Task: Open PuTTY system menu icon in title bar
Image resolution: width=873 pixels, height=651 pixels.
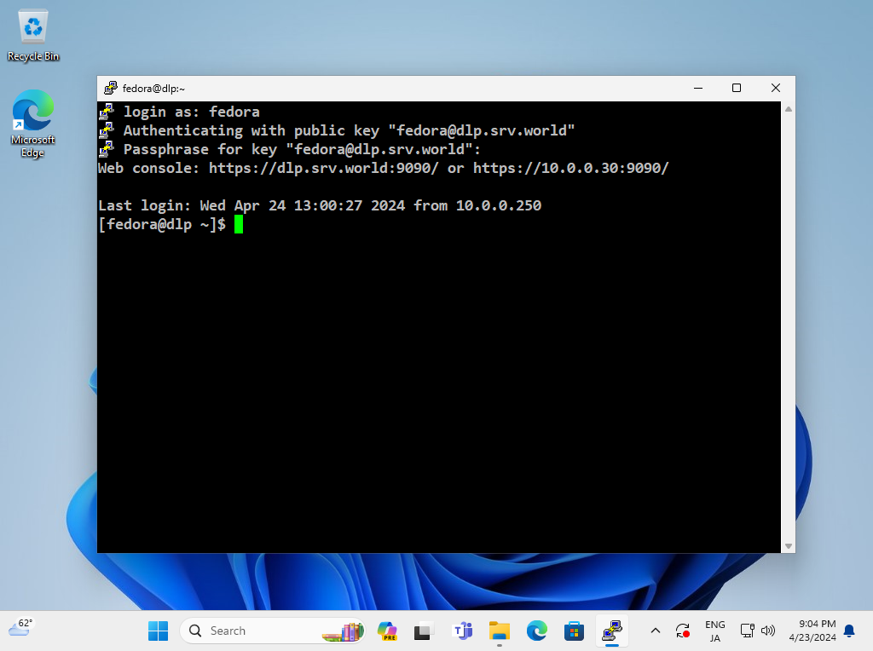Action: 111,88
